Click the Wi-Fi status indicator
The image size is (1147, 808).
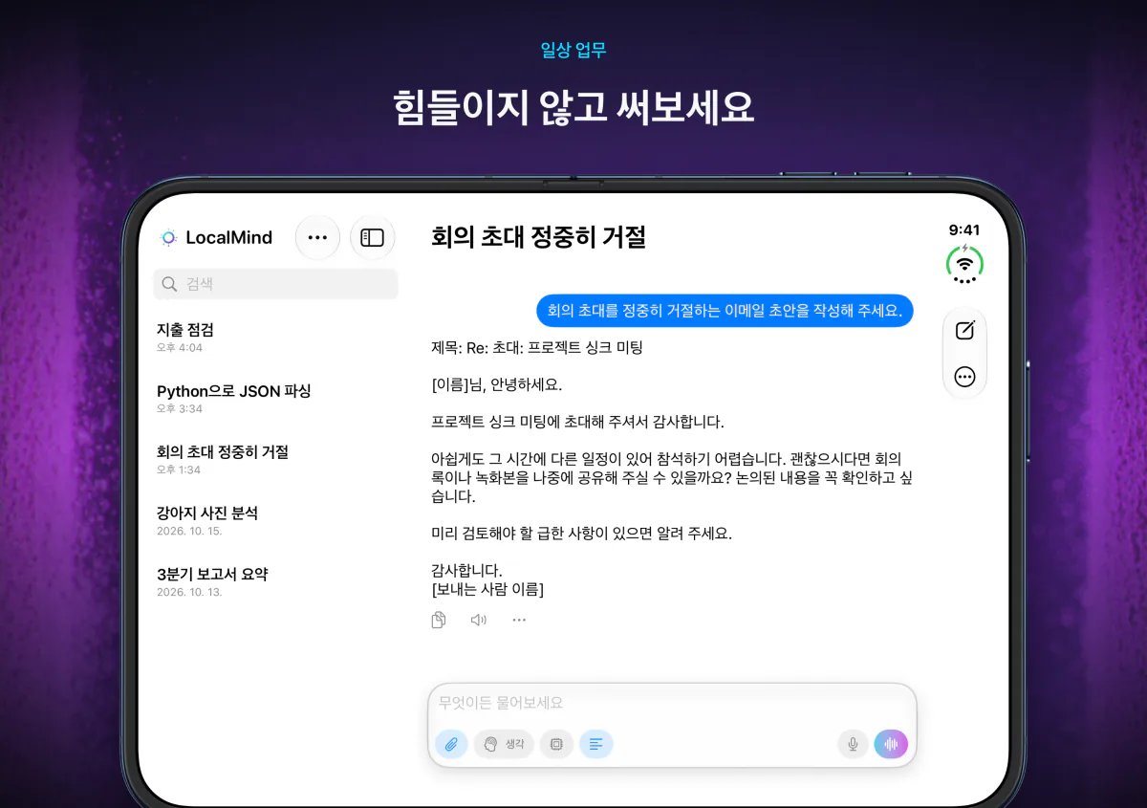965,263
